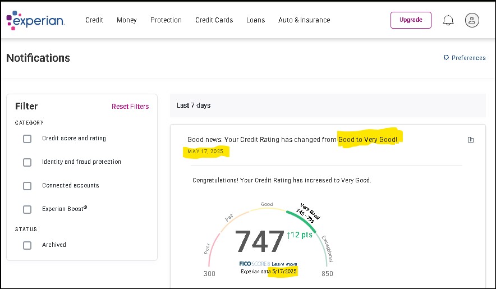Click the Upgrade button

[x=411, y=20]
